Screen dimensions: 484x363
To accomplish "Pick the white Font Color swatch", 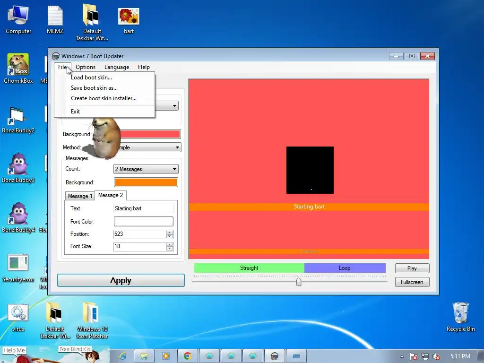I will (x=144, y=221).
